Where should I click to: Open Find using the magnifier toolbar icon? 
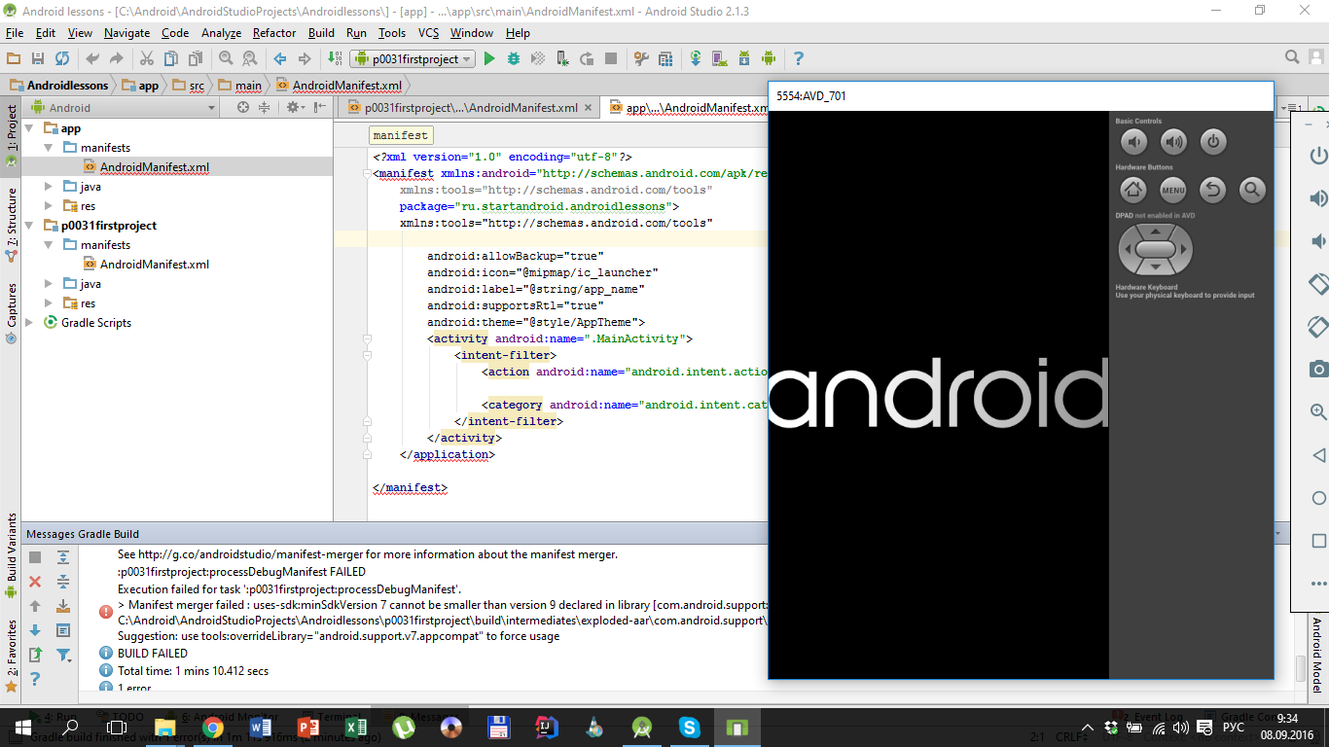(x=226, y=58)
